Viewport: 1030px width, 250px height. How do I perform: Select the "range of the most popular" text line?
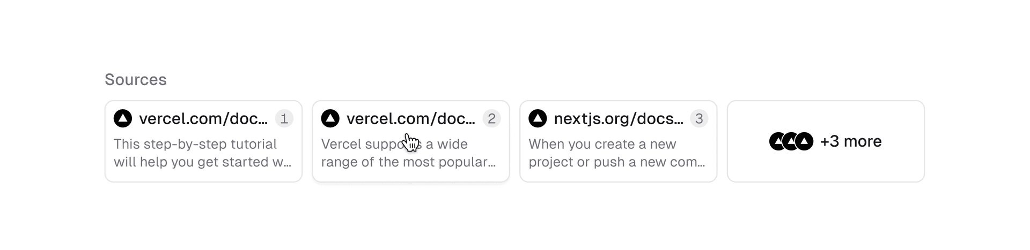pos(408,162)
